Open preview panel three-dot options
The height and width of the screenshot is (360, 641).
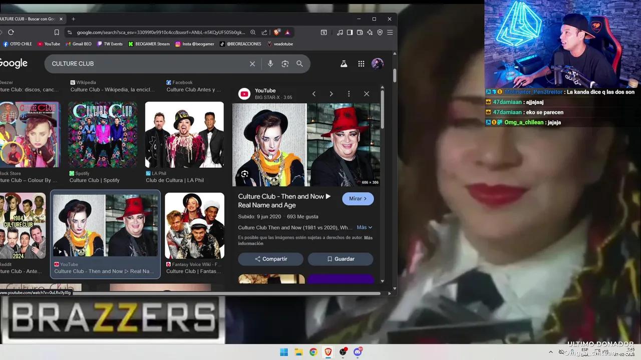349,93
